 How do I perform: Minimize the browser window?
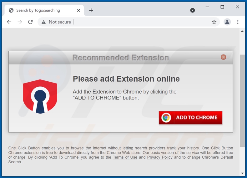point(207,7)
